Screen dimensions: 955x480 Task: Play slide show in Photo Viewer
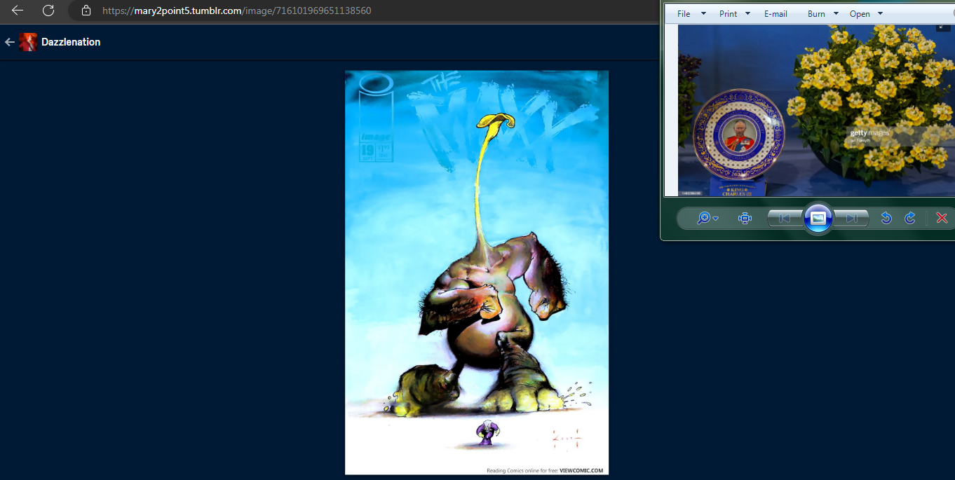pos(818,219)
